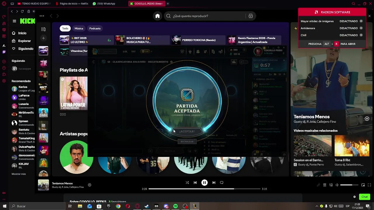374x210 pixels.
Task: Click the Windows Buscar search box
Action: (x=37, y=206)
